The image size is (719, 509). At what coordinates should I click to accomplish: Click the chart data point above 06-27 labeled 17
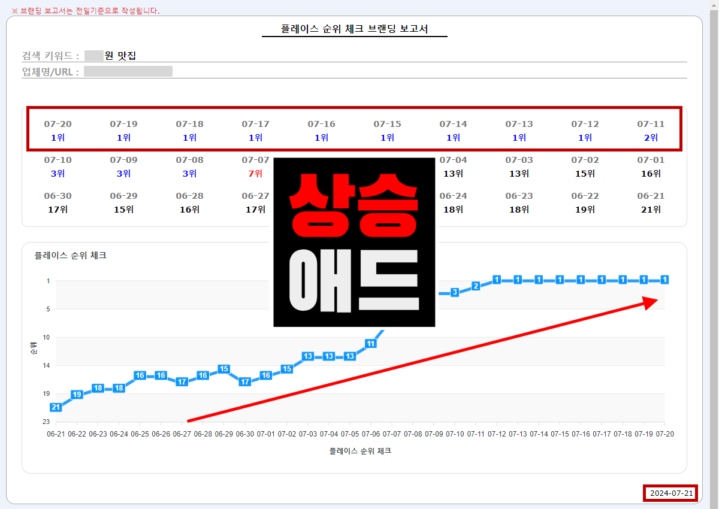[182, 381]
